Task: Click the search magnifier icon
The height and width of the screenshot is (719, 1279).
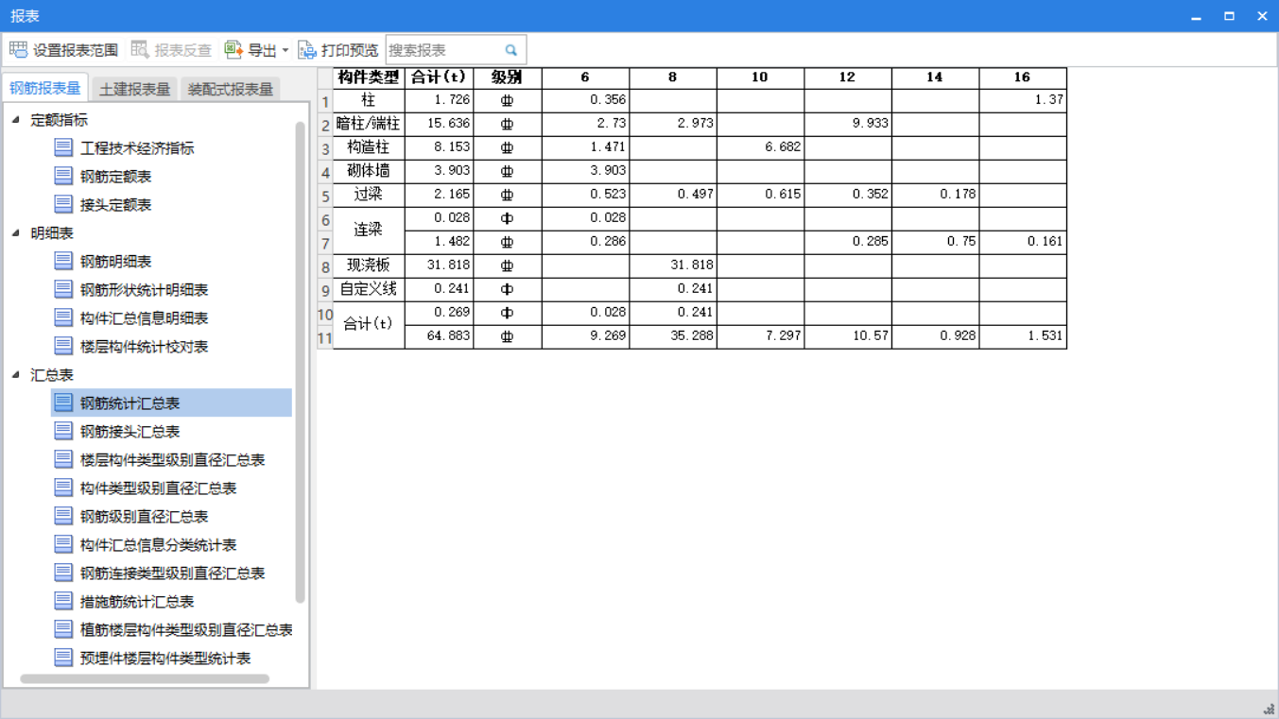Action: (511, 50)
